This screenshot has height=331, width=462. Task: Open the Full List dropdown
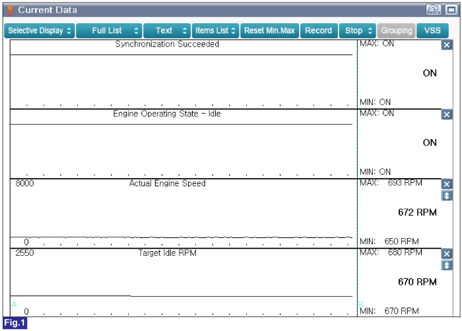(x=109, y=30)
